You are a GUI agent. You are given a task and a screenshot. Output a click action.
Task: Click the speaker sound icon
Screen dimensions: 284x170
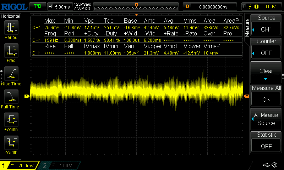coord(274,165)
